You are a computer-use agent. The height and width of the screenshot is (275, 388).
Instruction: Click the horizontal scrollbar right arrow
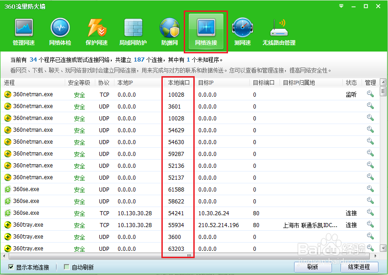pyautogui.click(x=376, y=256)
